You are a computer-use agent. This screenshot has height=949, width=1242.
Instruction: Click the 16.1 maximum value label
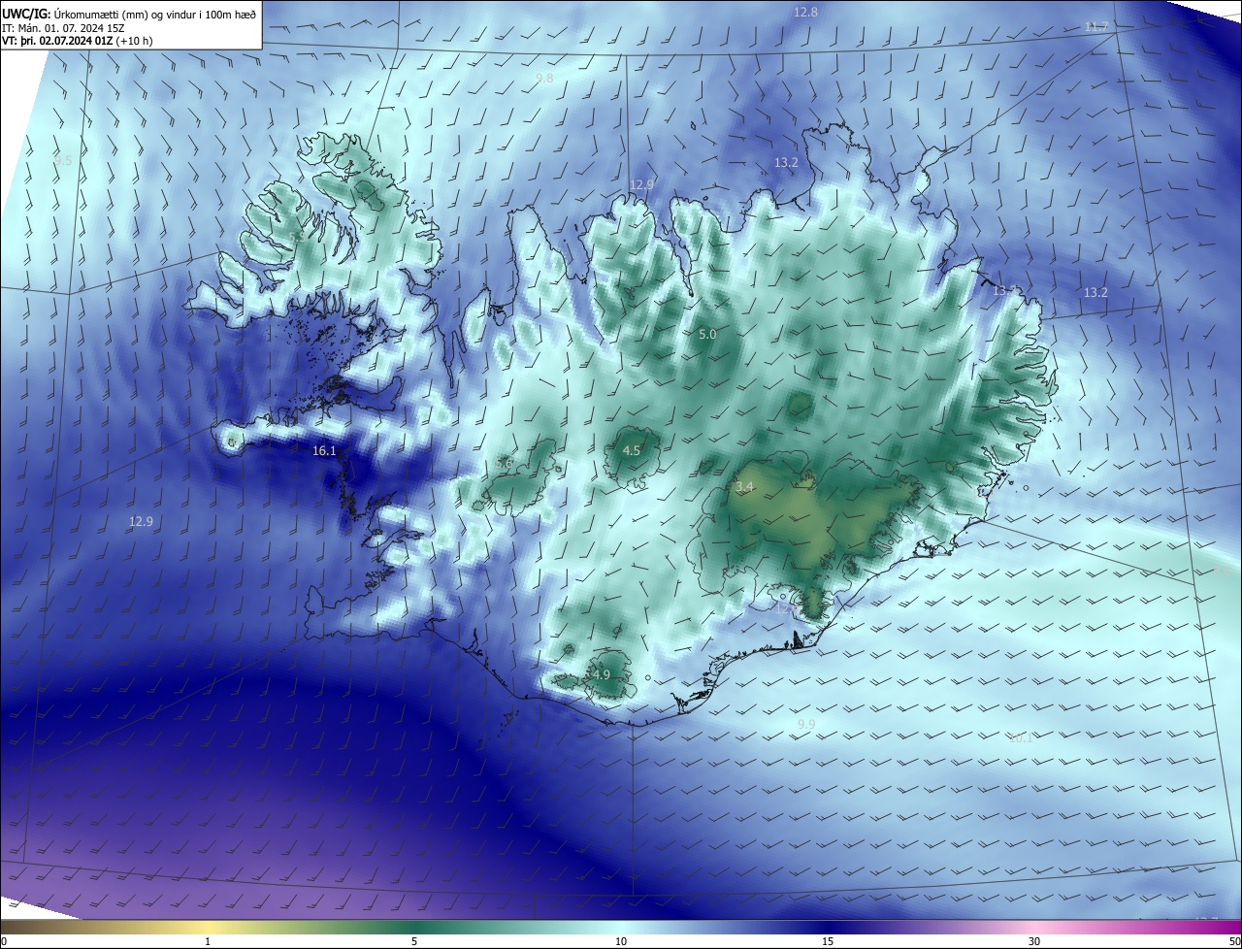click(324, 451)
